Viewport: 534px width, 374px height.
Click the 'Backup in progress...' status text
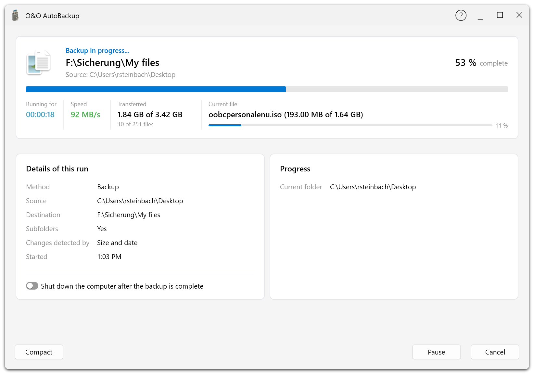pyautogui.click(x=97, y=51)
